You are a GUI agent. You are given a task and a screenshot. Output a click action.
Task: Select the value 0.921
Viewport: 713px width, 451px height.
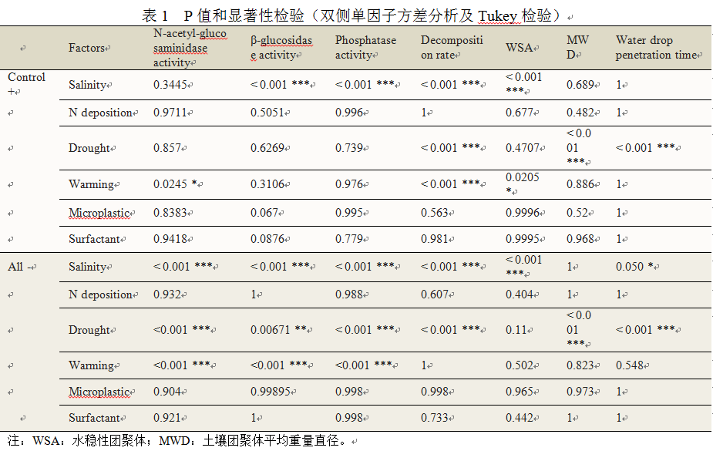click(167, 418)
